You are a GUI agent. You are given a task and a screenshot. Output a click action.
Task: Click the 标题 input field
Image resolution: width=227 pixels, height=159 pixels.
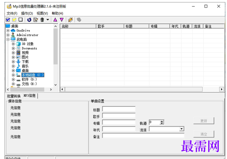pos(119,109)
